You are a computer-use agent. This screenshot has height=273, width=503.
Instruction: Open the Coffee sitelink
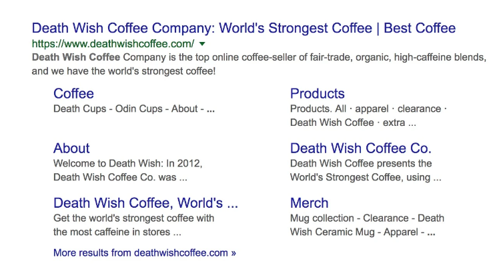click(73, 94)
